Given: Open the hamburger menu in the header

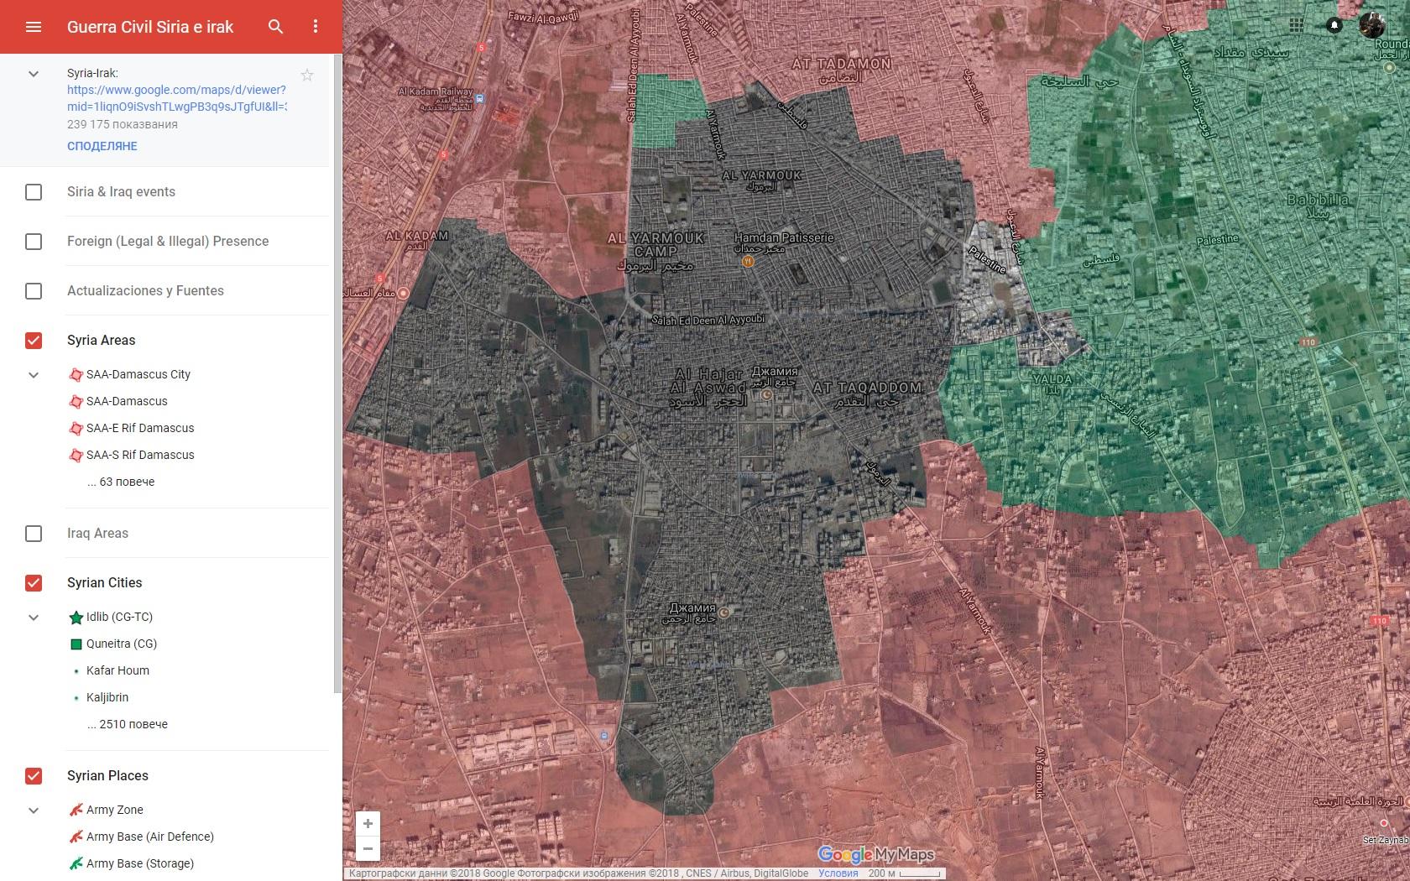Looking at the screenshot, I should [x=34, y=27].
